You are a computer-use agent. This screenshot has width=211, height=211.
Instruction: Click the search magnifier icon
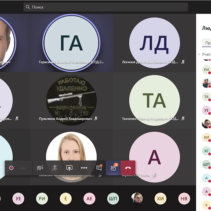pos(28,7)
